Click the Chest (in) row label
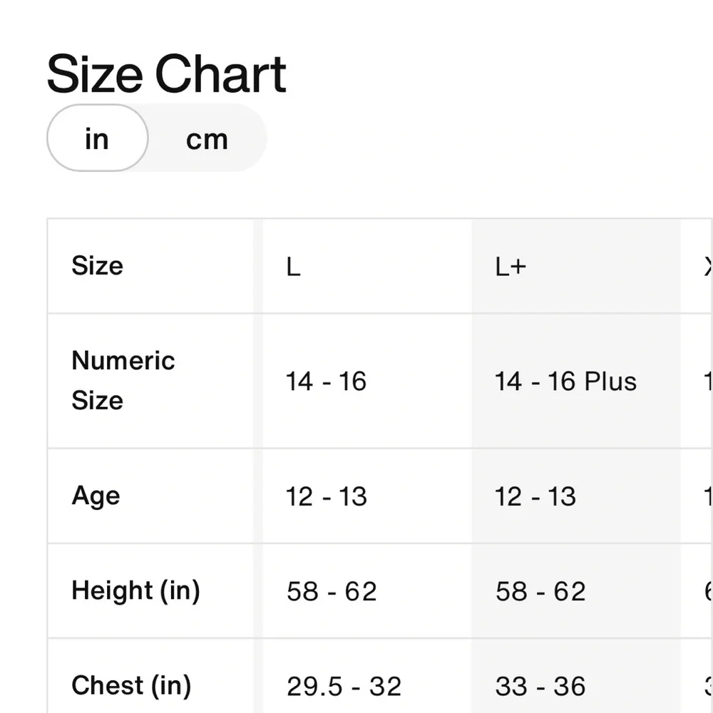Screen dimensions: 713x713 (131, 685)
